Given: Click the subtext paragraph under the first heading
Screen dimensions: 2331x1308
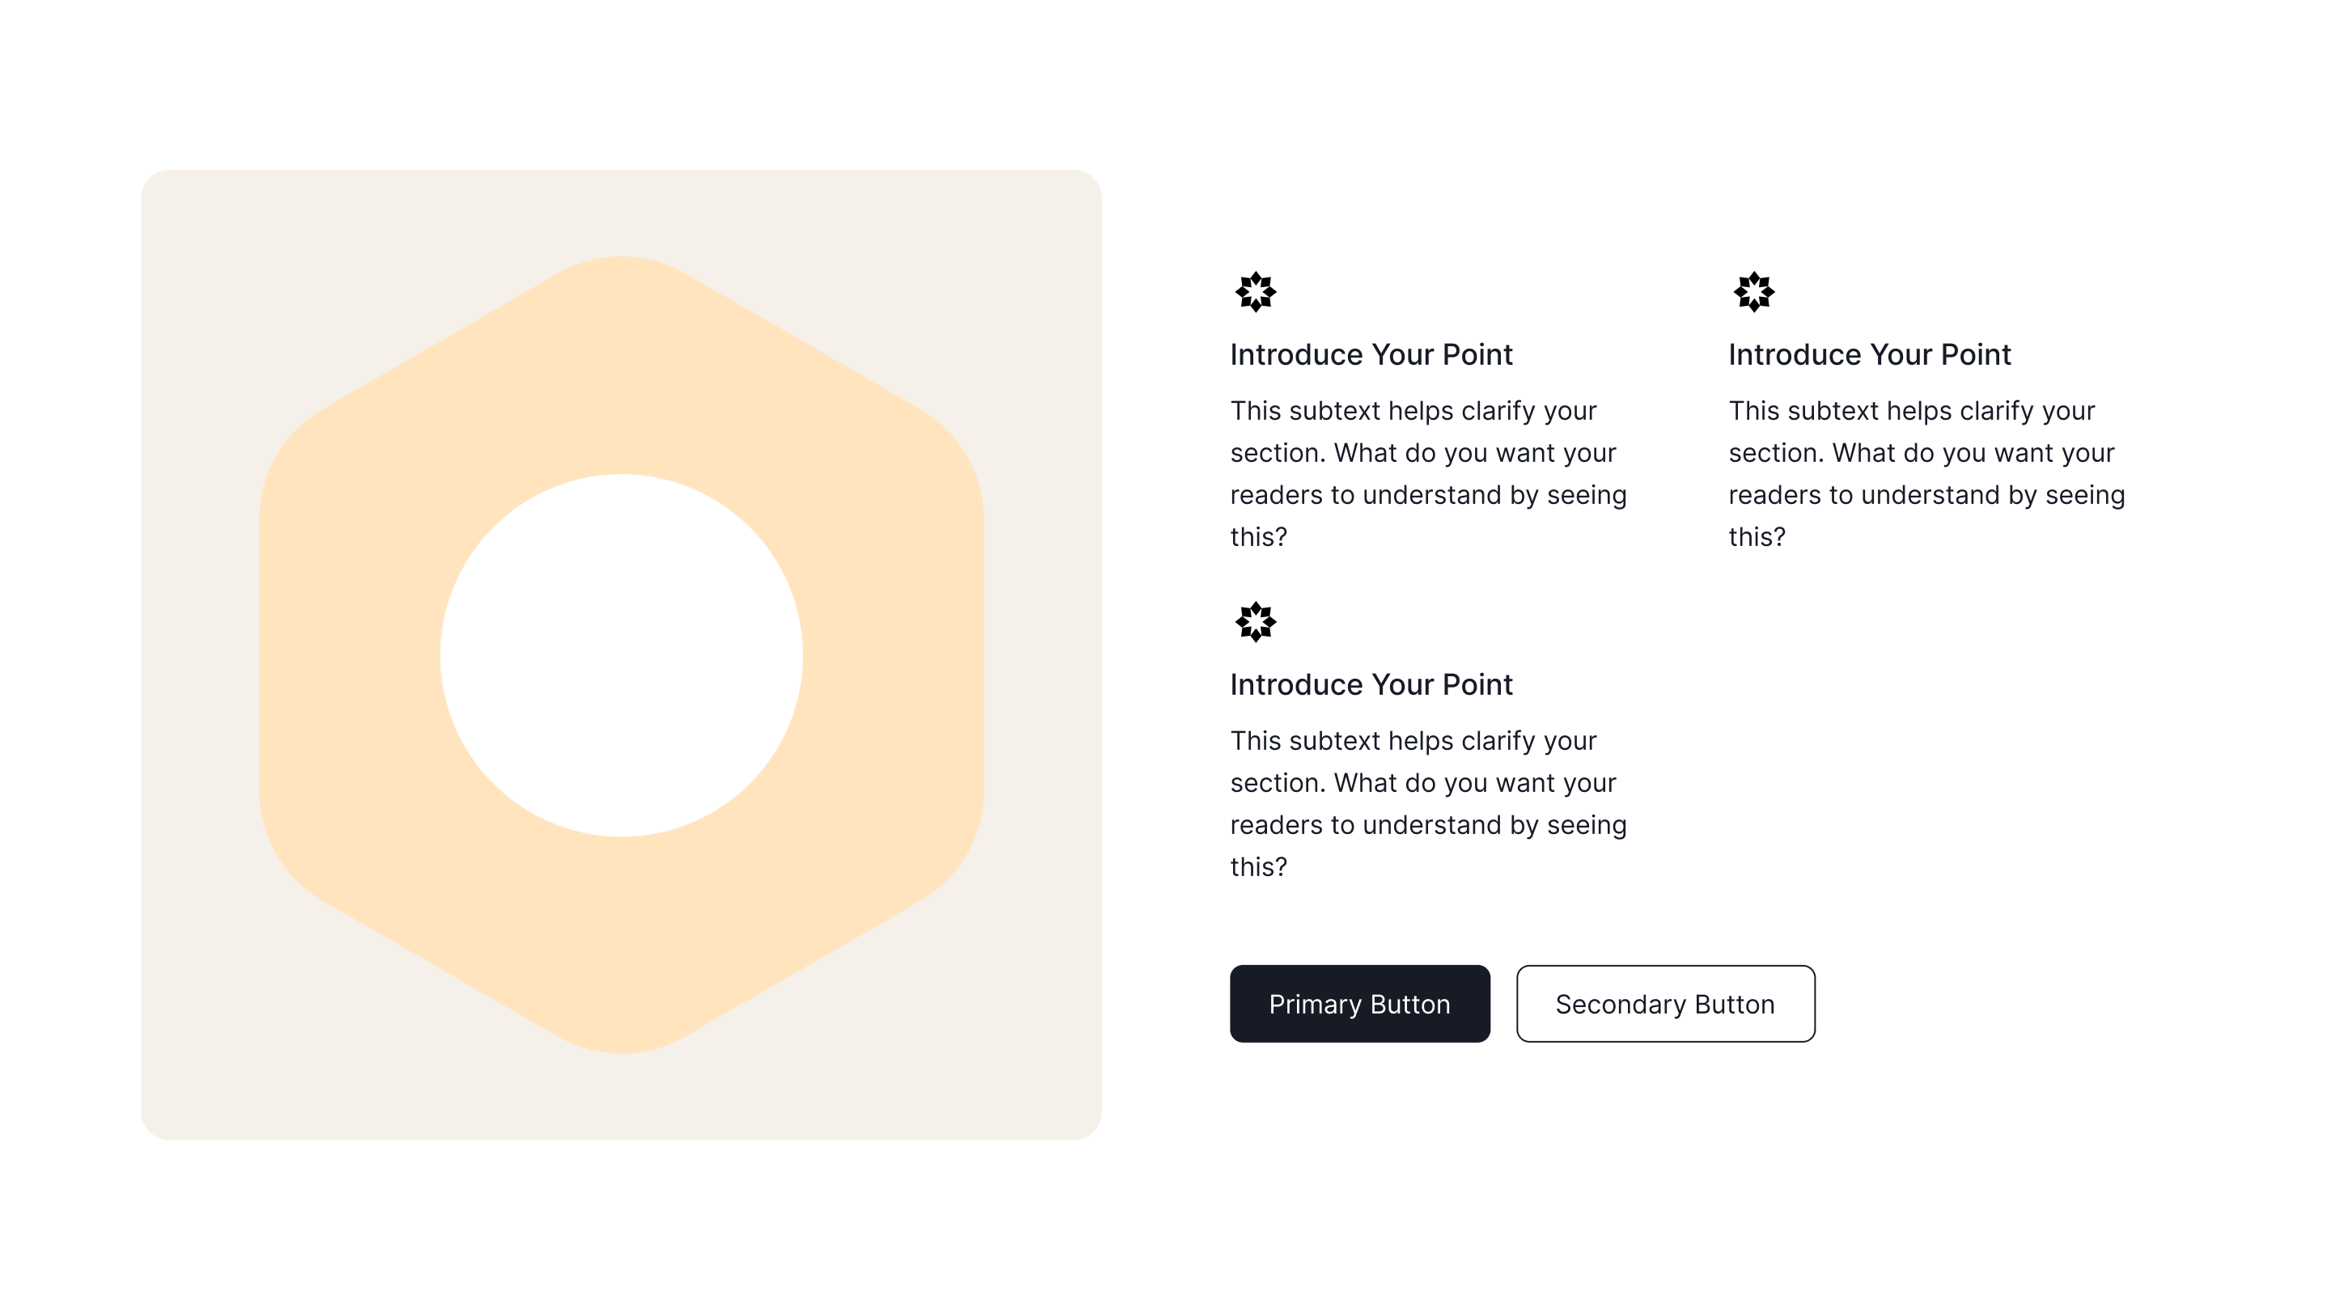Looking at the screenshot, I should point(1428,473).
